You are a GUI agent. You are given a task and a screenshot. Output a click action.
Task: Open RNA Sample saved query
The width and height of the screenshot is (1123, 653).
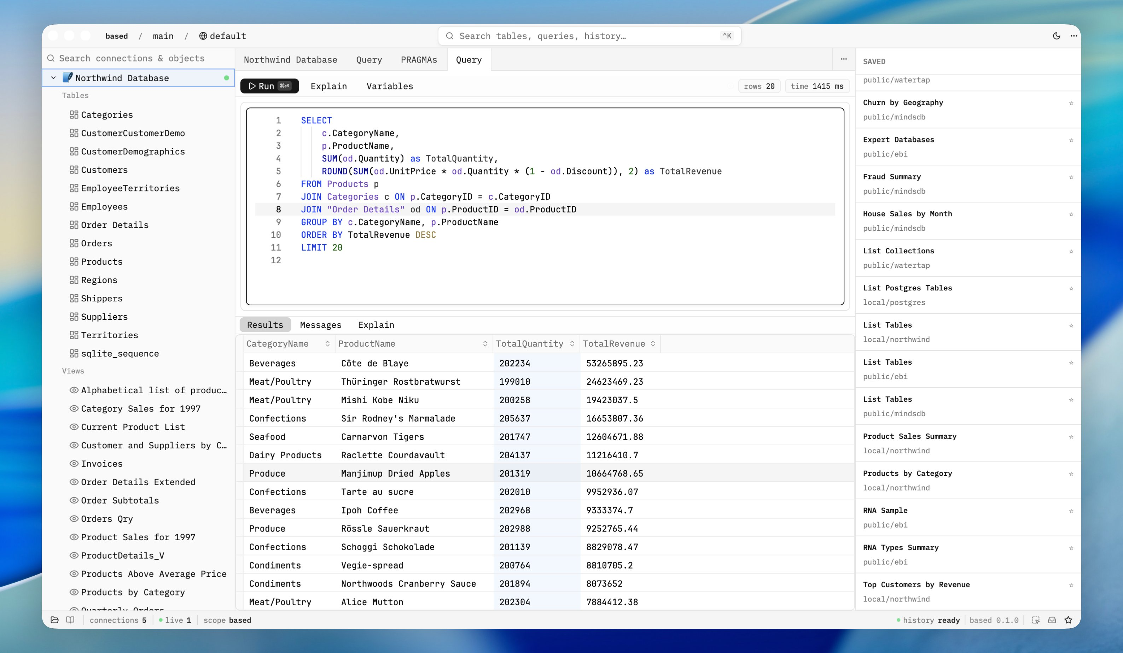(968, 517)
